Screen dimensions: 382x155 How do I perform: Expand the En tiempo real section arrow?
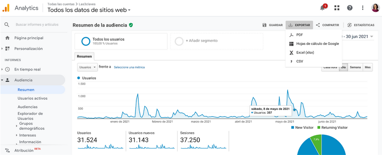click(x=2, y=69)
